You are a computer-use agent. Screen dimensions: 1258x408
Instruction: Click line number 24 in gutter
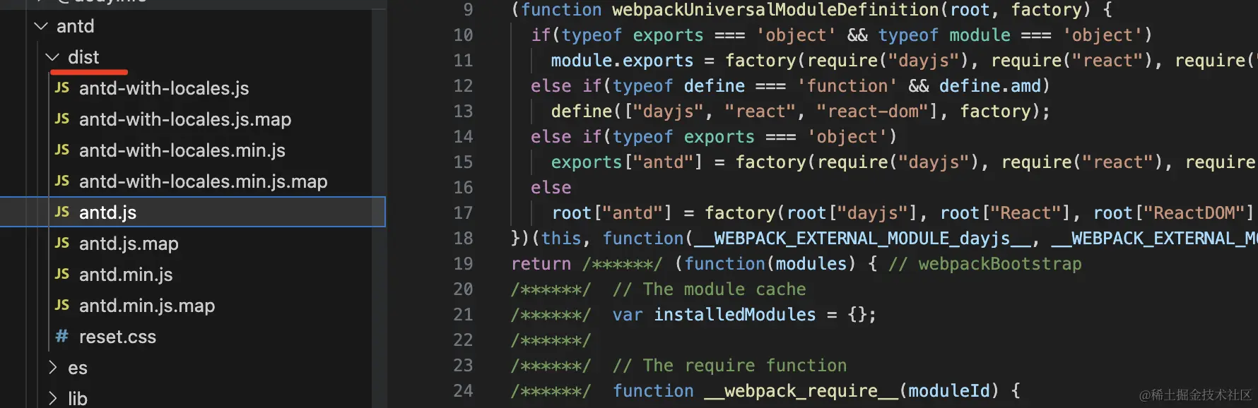click(x=463, y=391)
